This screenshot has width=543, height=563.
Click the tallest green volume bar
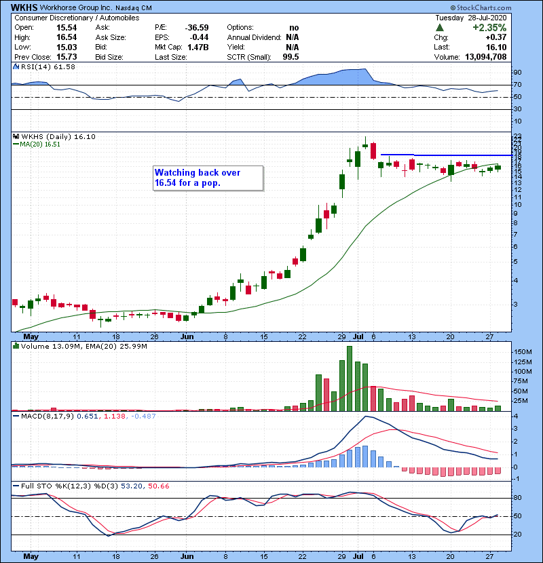pos(350,378)
